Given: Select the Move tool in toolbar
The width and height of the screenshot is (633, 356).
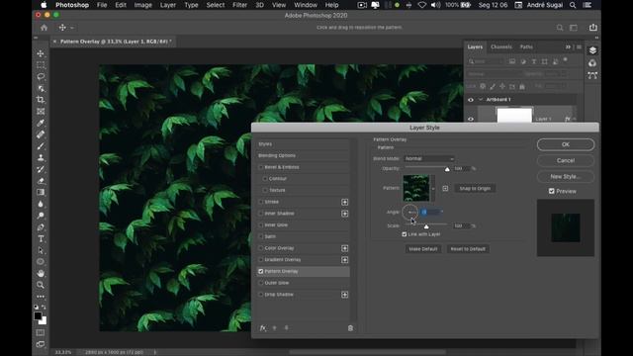Looking at the screenshot, I should pos(41,53).
